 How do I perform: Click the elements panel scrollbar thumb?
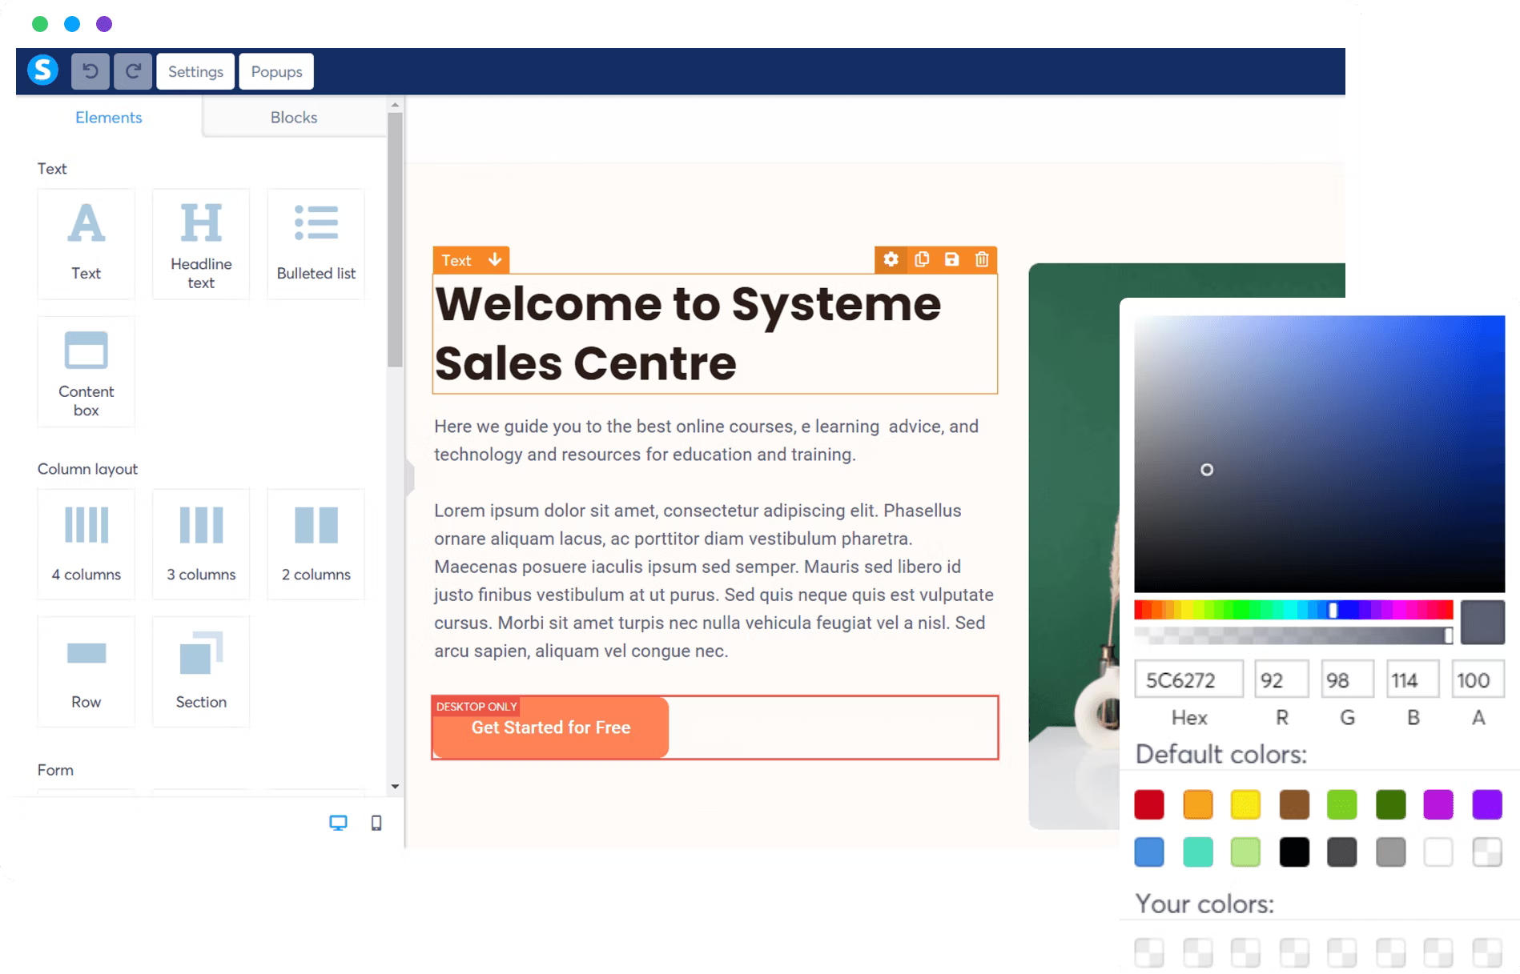[x=395, y=239]
